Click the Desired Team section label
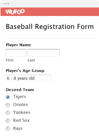Image resolution: width=99 pixels, height=136 pixels. pyautogui.click(x=20, y=90)
